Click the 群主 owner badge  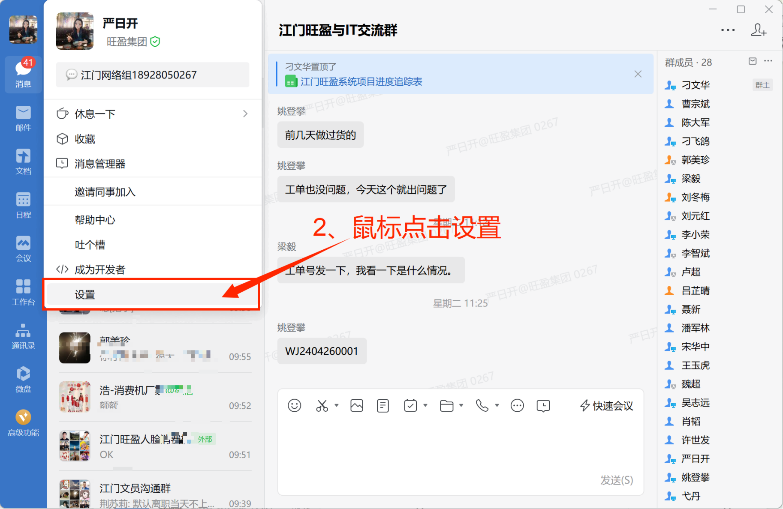coord(762,85)
